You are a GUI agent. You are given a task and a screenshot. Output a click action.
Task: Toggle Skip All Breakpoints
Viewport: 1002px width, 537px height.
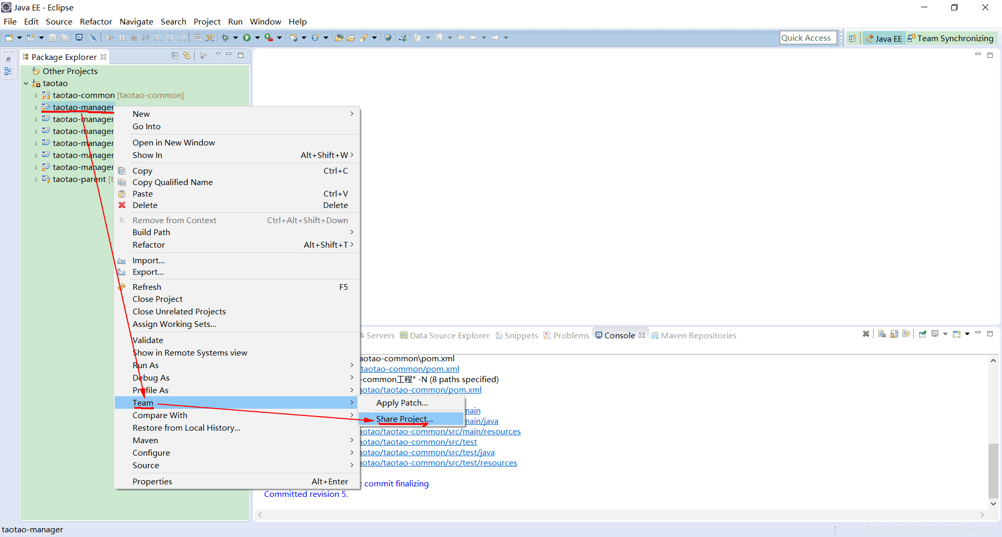click(93, 38)
